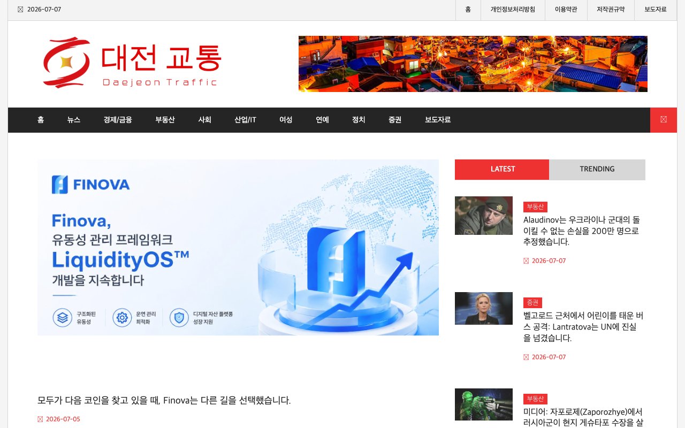Open the 산업/IT section

coord(245,120)
